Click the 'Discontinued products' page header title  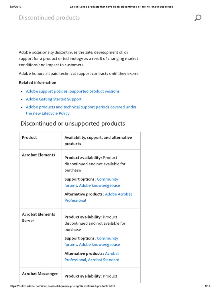pos(49,18)
